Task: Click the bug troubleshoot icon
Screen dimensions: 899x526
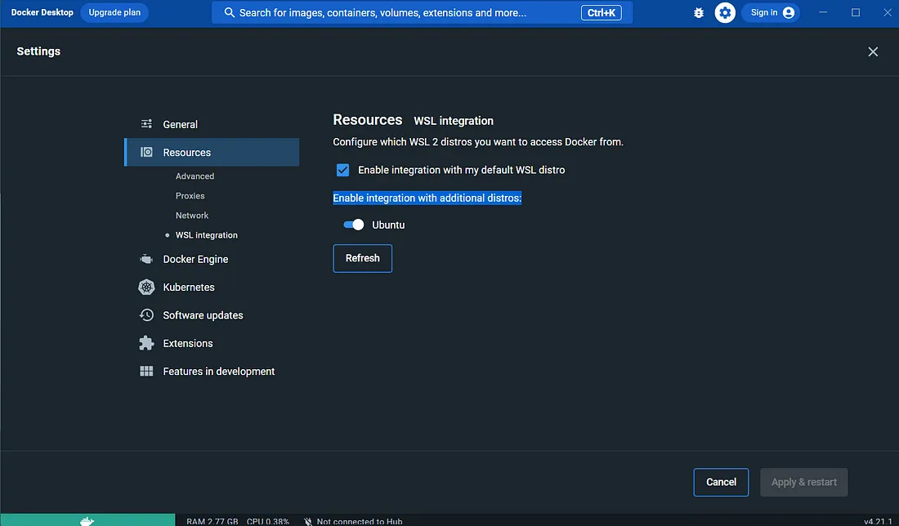Action: pos(698,12)
